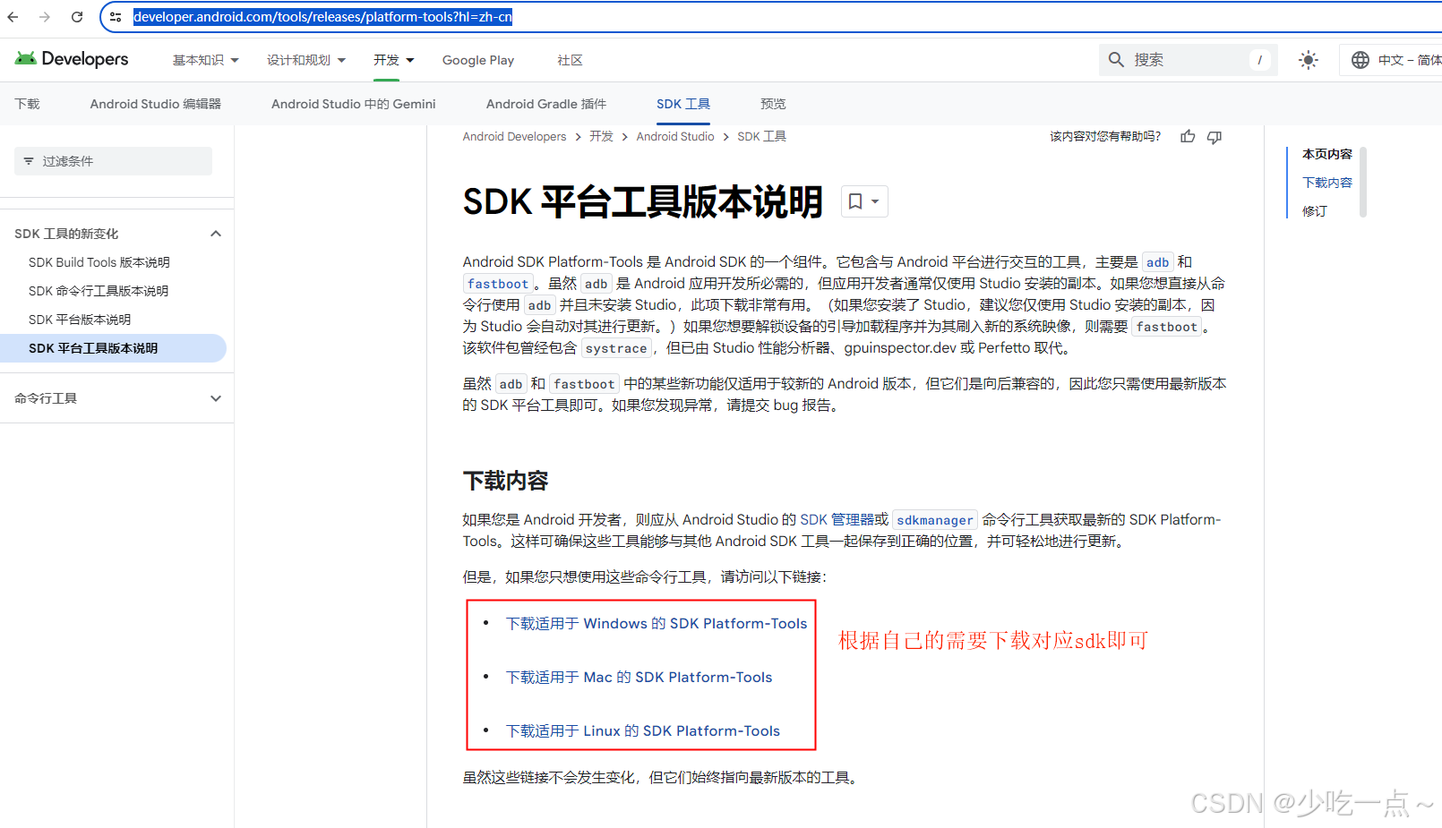Switch to Android Studio 中的 Gemini tab
Viewport: 1442px width, 828px height.
coord(354,104)
